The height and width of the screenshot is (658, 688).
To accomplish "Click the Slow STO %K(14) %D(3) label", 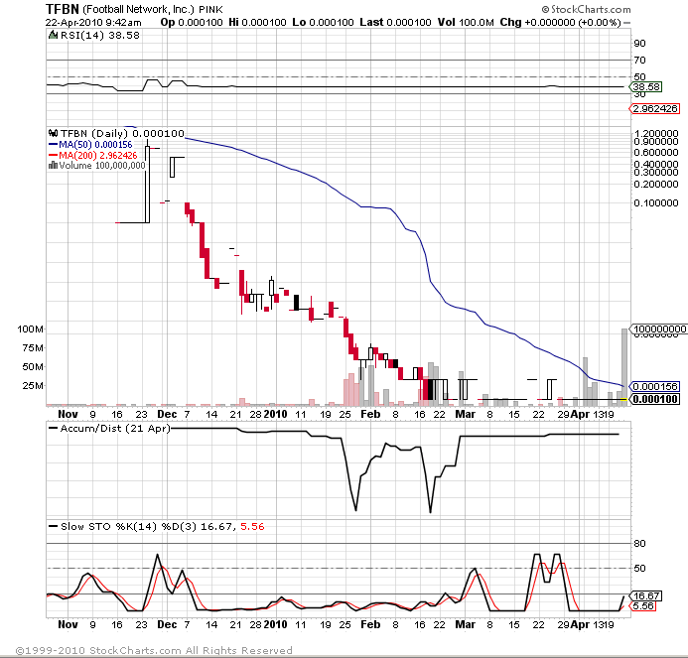I will pos(129,526).
